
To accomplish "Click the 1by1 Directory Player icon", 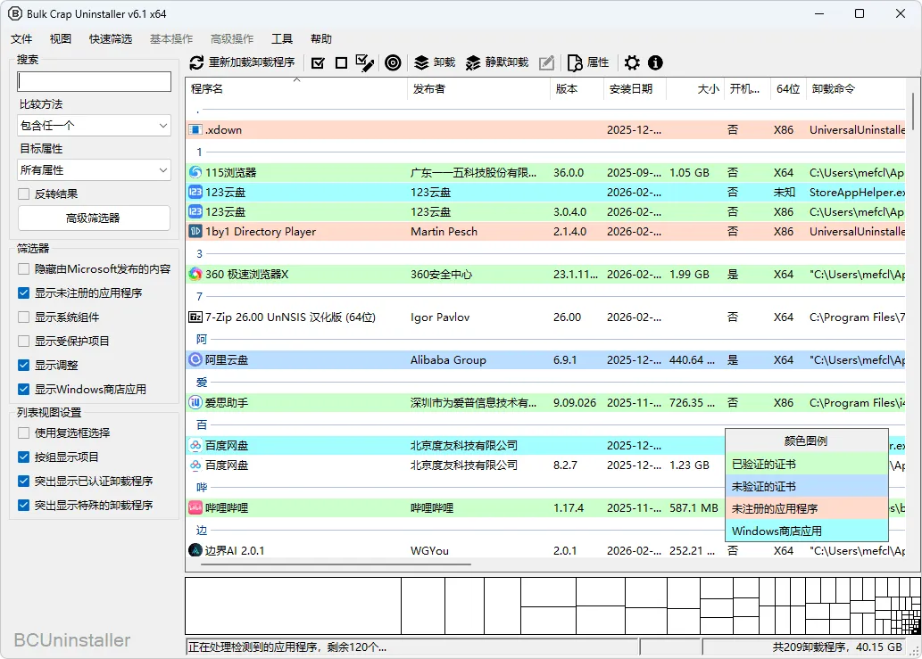I will 195,232.
